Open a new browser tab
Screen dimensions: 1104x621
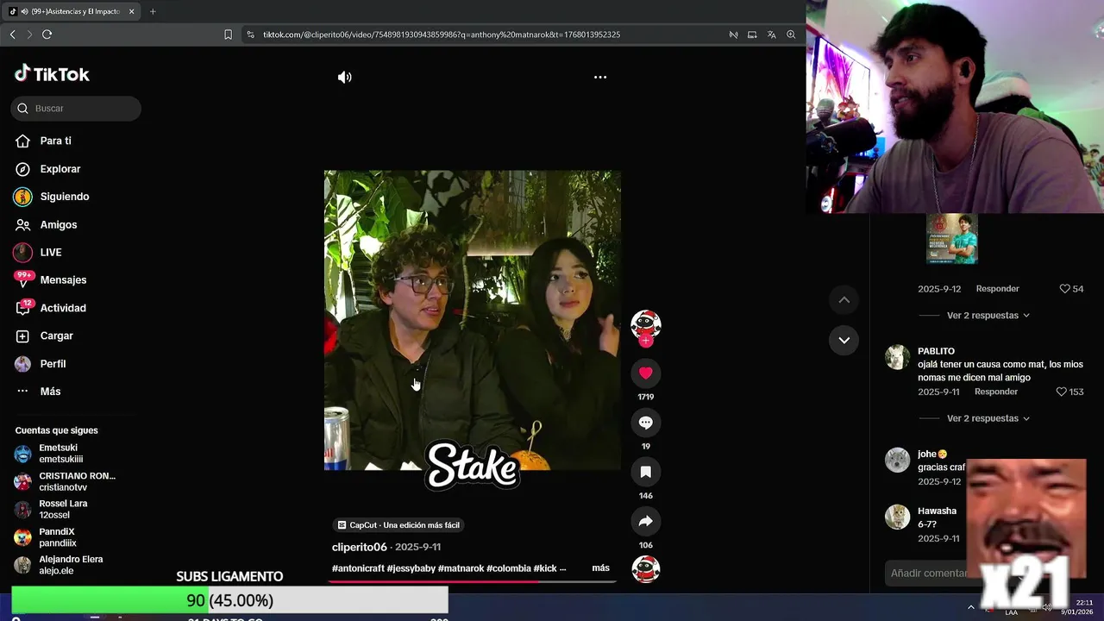coord(153,11)
